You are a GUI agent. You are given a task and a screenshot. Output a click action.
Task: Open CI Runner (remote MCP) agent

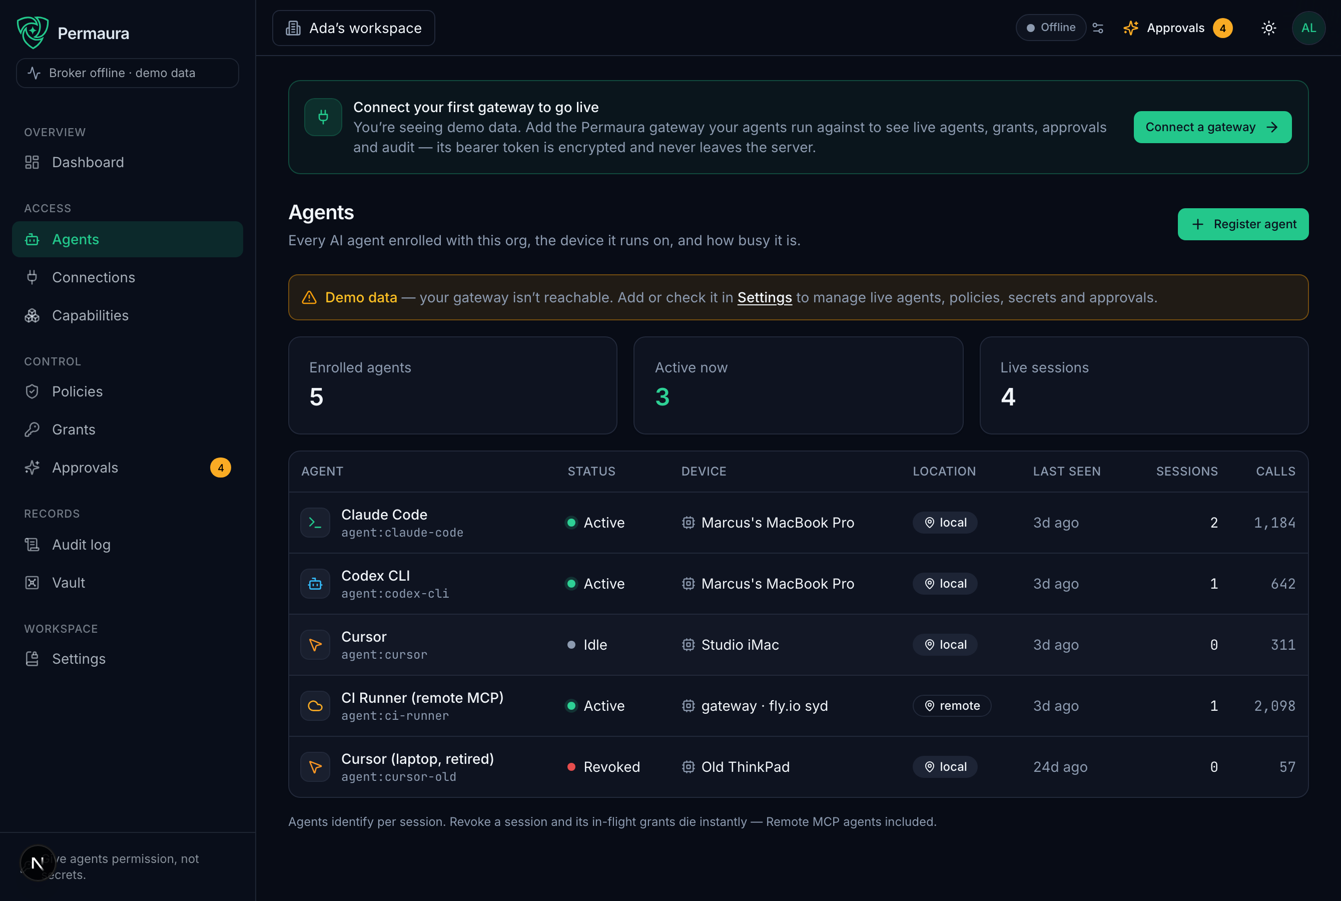(x=798, y=706)
